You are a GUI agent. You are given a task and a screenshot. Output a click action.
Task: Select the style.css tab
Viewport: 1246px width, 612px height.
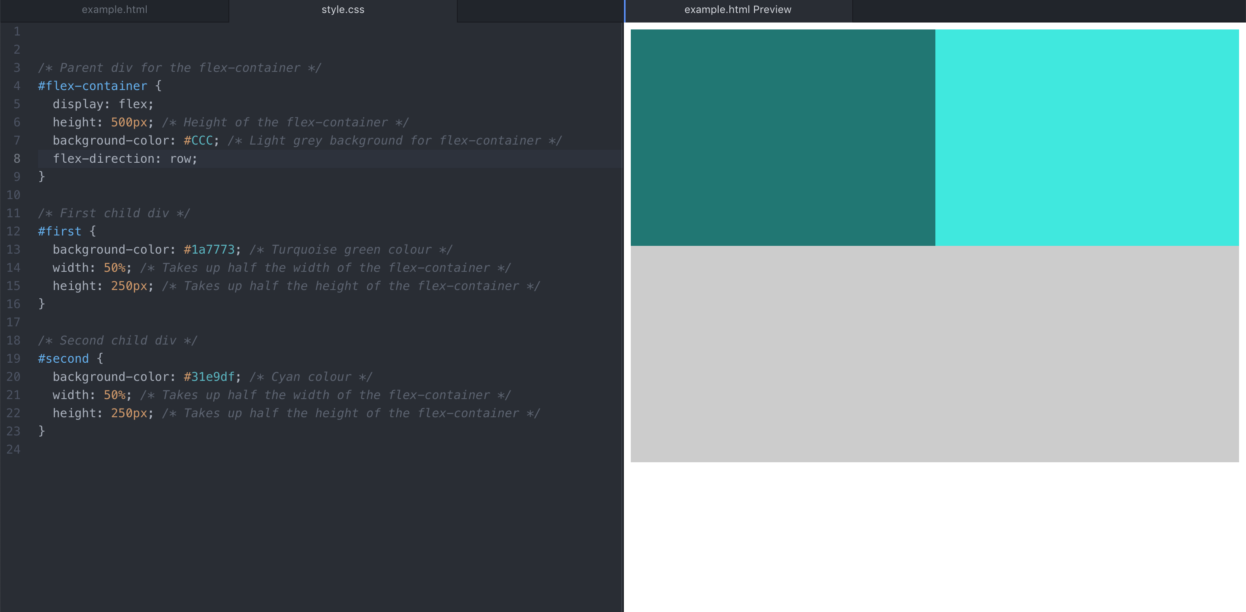point(343,10)
